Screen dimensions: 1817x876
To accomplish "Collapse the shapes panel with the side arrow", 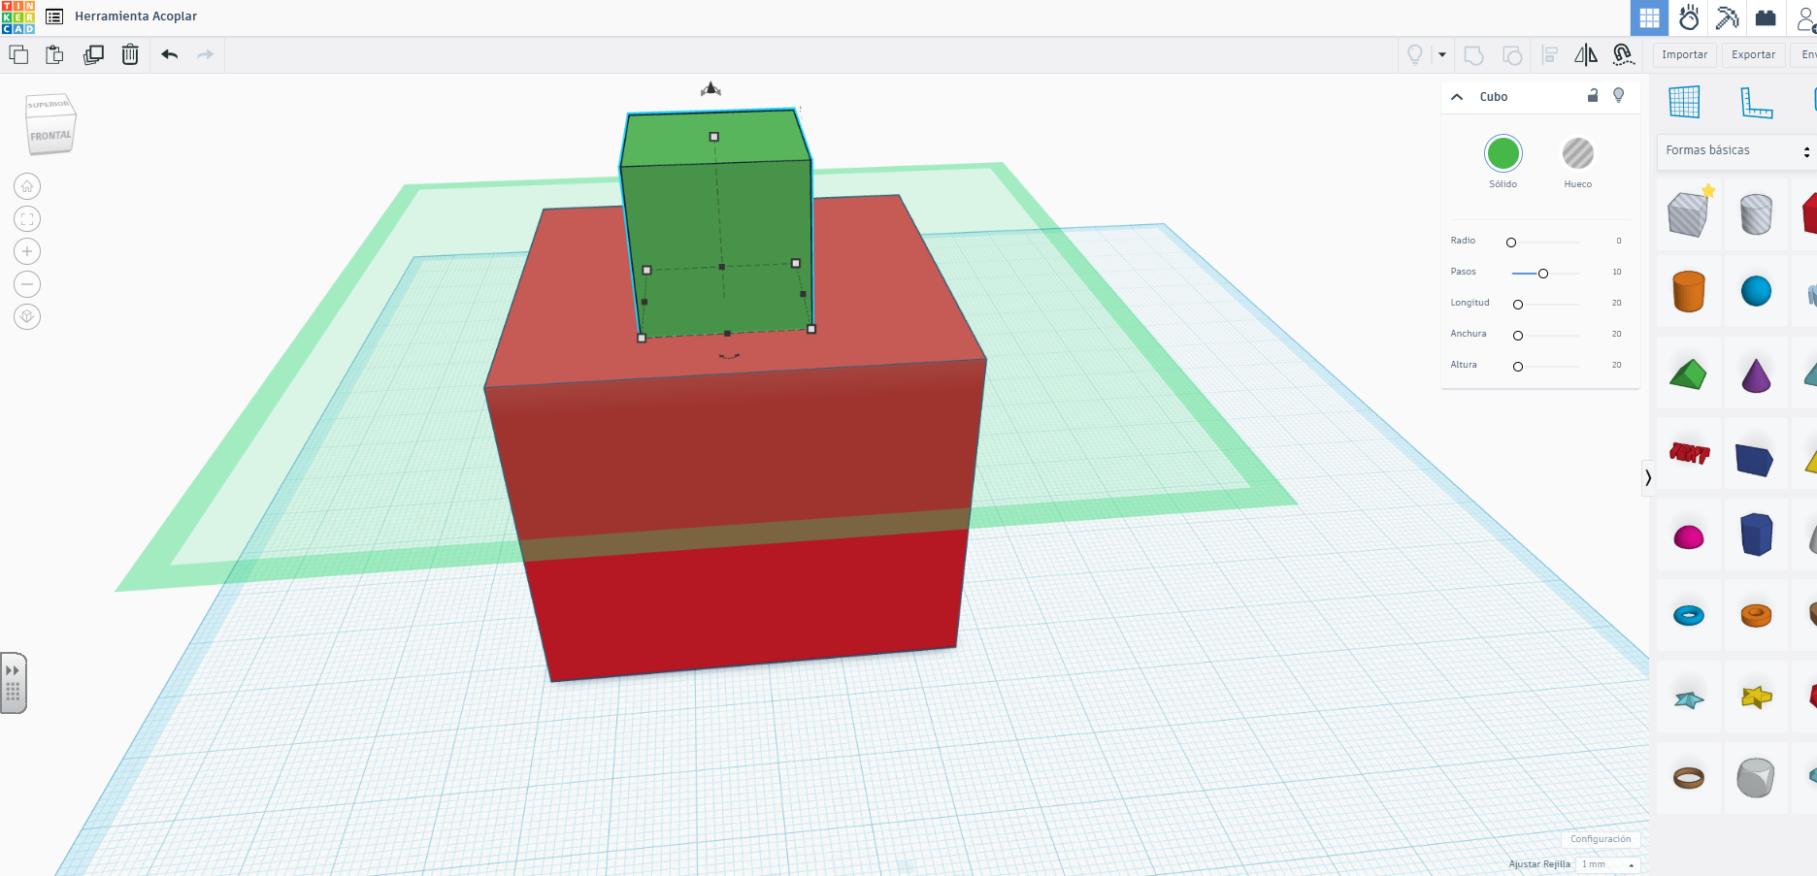I will [1647, 477].
